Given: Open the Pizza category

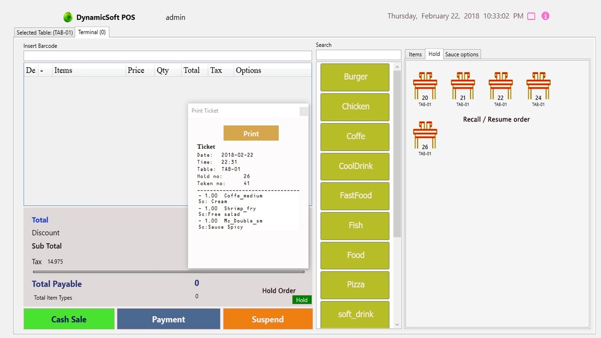Looking at the screenshot, I should click(x=355, y=284).
